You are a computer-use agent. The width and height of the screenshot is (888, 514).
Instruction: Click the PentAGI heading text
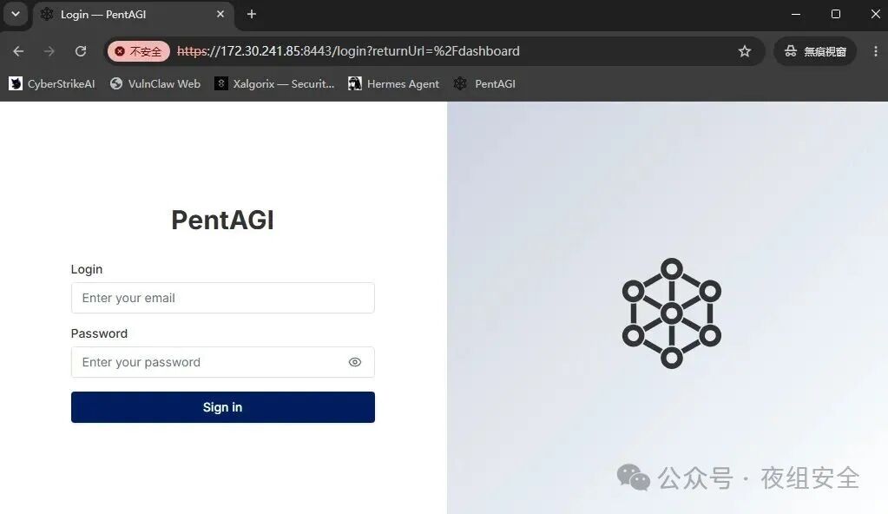(x=222, y=220)
